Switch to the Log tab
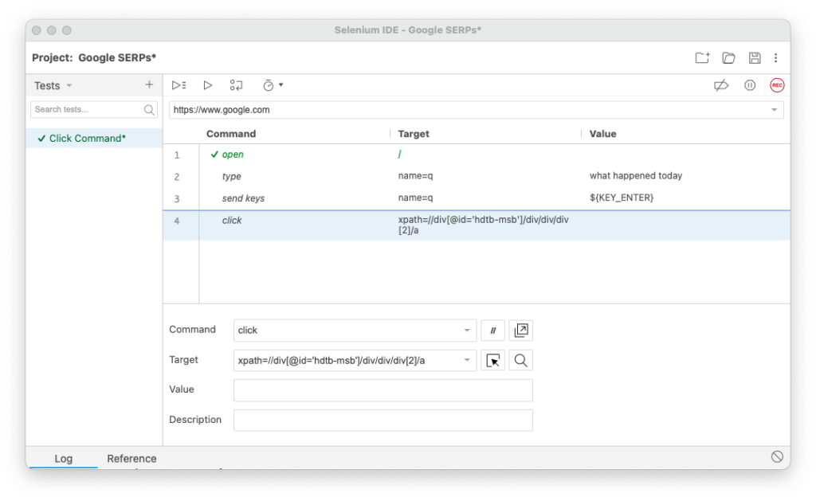This screenshot has width=816, height=501. click(64, 458)
